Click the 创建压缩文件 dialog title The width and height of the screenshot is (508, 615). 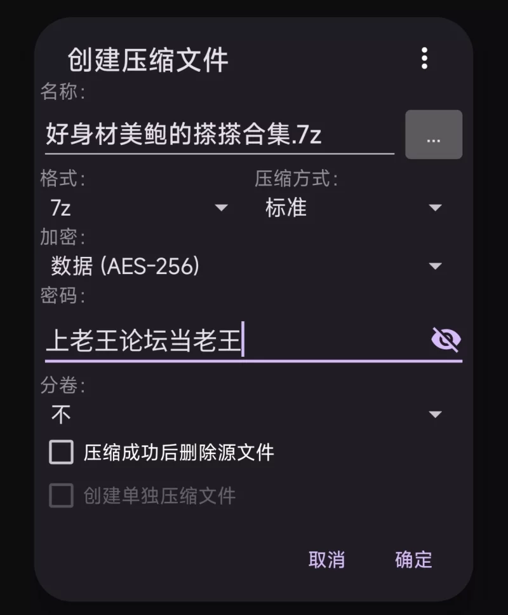point(147,60)
